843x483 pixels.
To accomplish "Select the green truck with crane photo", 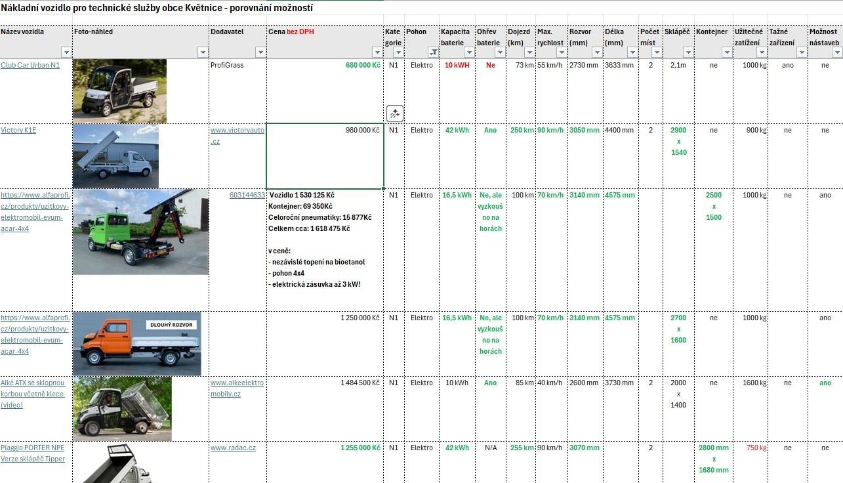I will (140, 232).
